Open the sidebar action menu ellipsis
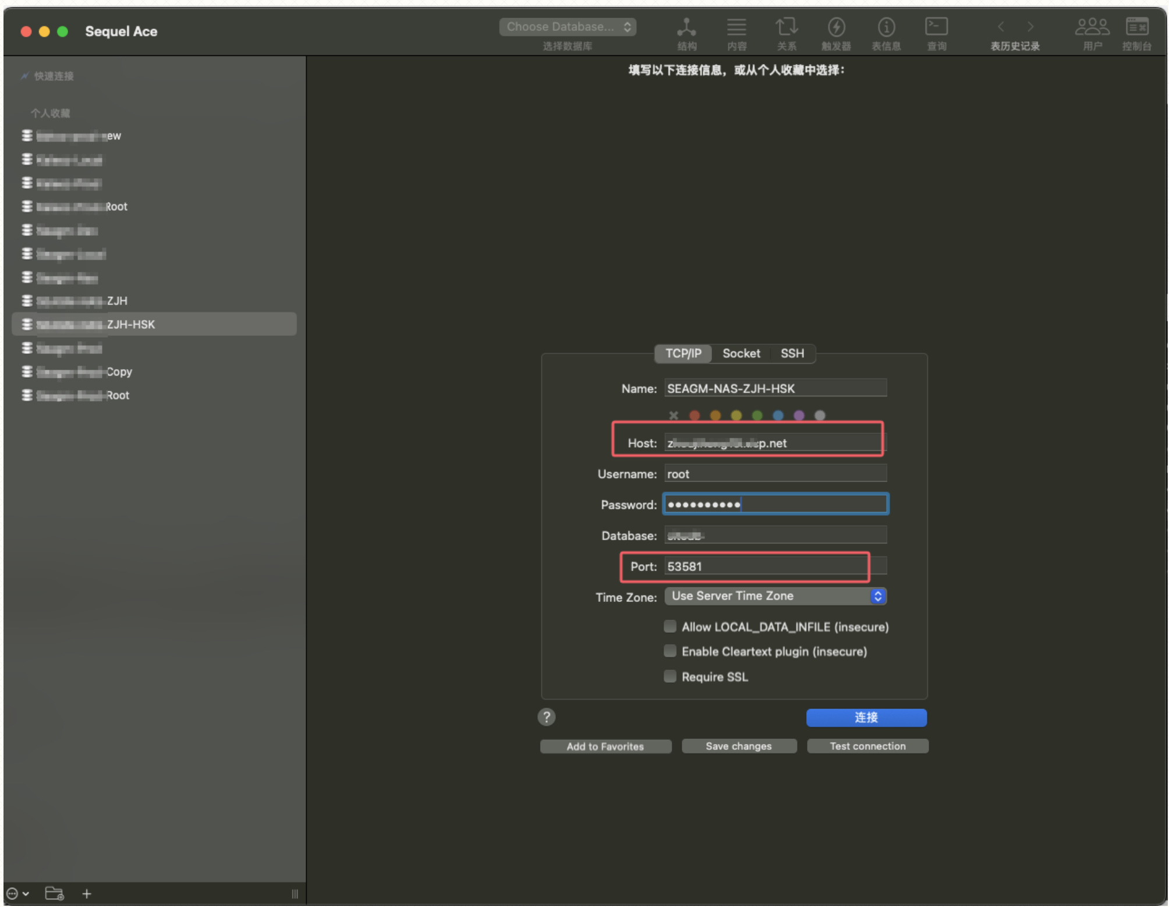Image resolution: width=1169 pixels, height=907 pixels. 17,893
